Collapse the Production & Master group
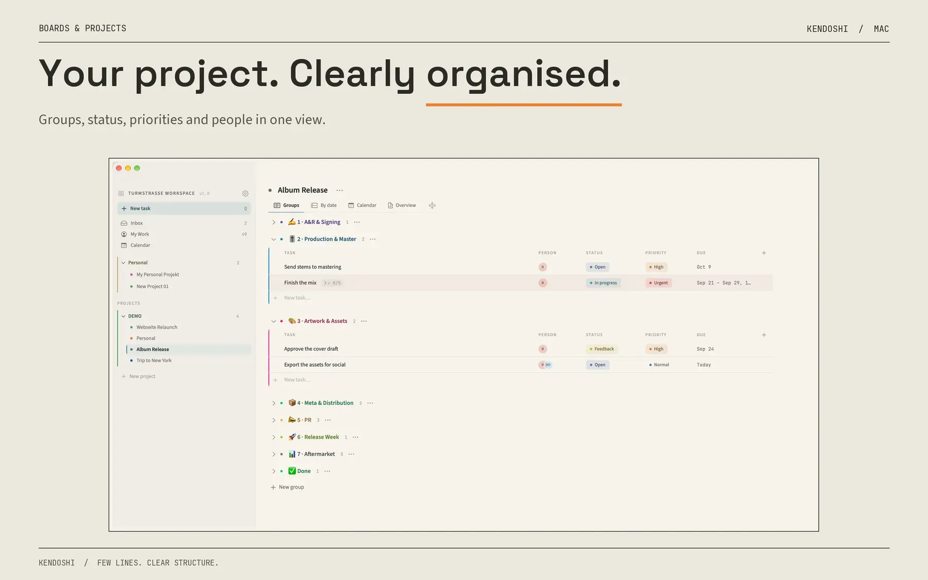The height and width of the screenshot is (580, 928). [274, 239]
